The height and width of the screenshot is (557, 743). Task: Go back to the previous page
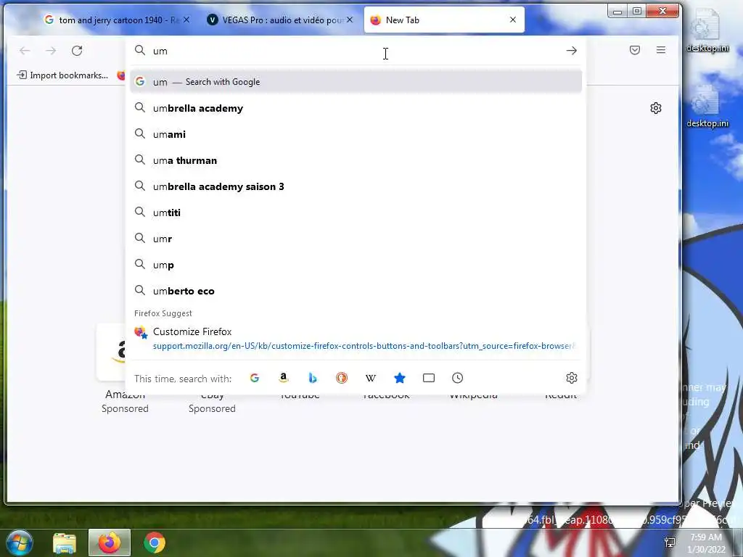pos(25,51)
